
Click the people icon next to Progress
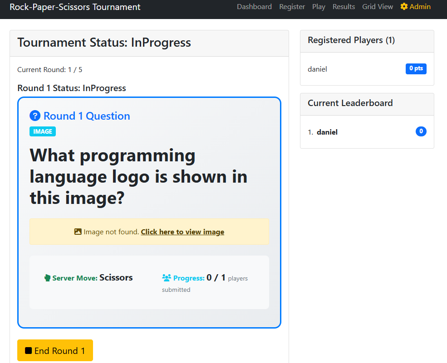(167, 278)
